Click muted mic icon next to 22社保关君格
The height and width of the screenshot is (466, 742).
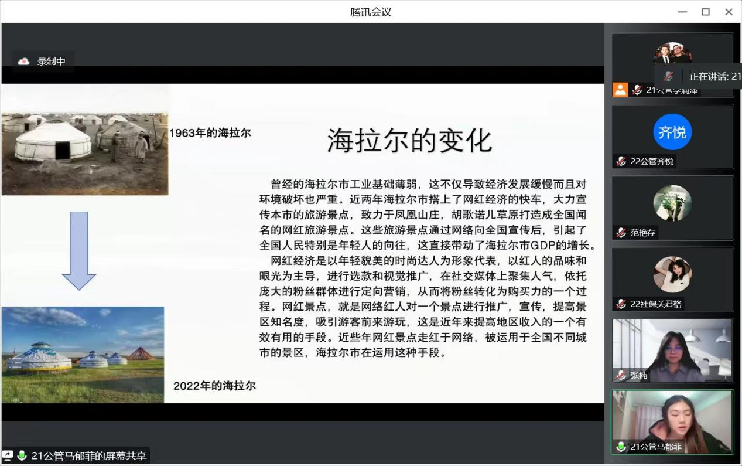[621, 304]
